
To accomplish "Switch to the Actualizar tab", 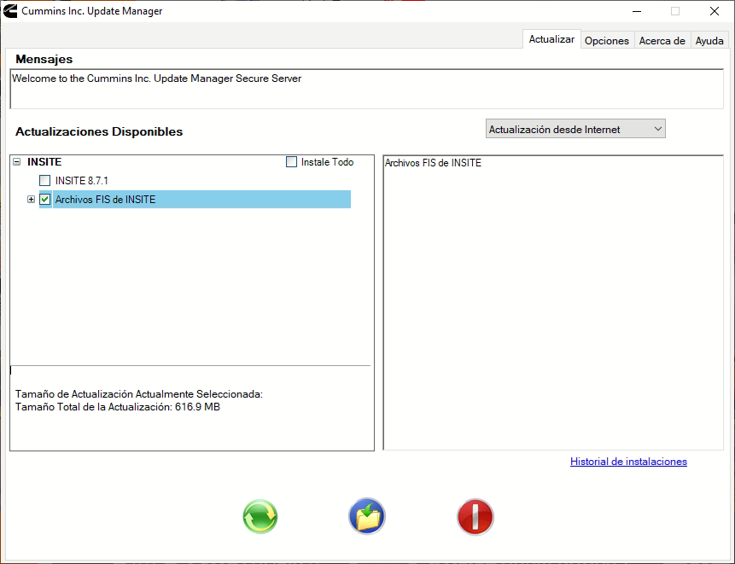I will [x=551, y=39].
